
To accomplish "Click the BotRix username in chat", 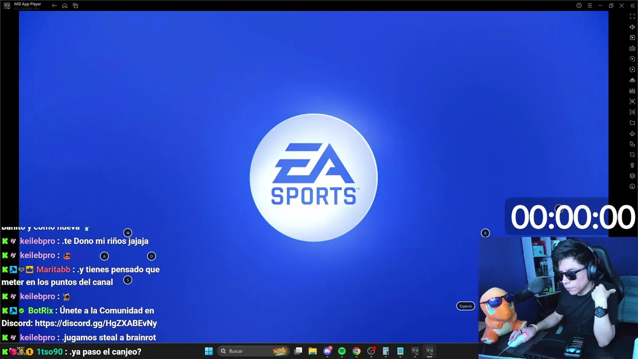I will click(x=40, y=310).
